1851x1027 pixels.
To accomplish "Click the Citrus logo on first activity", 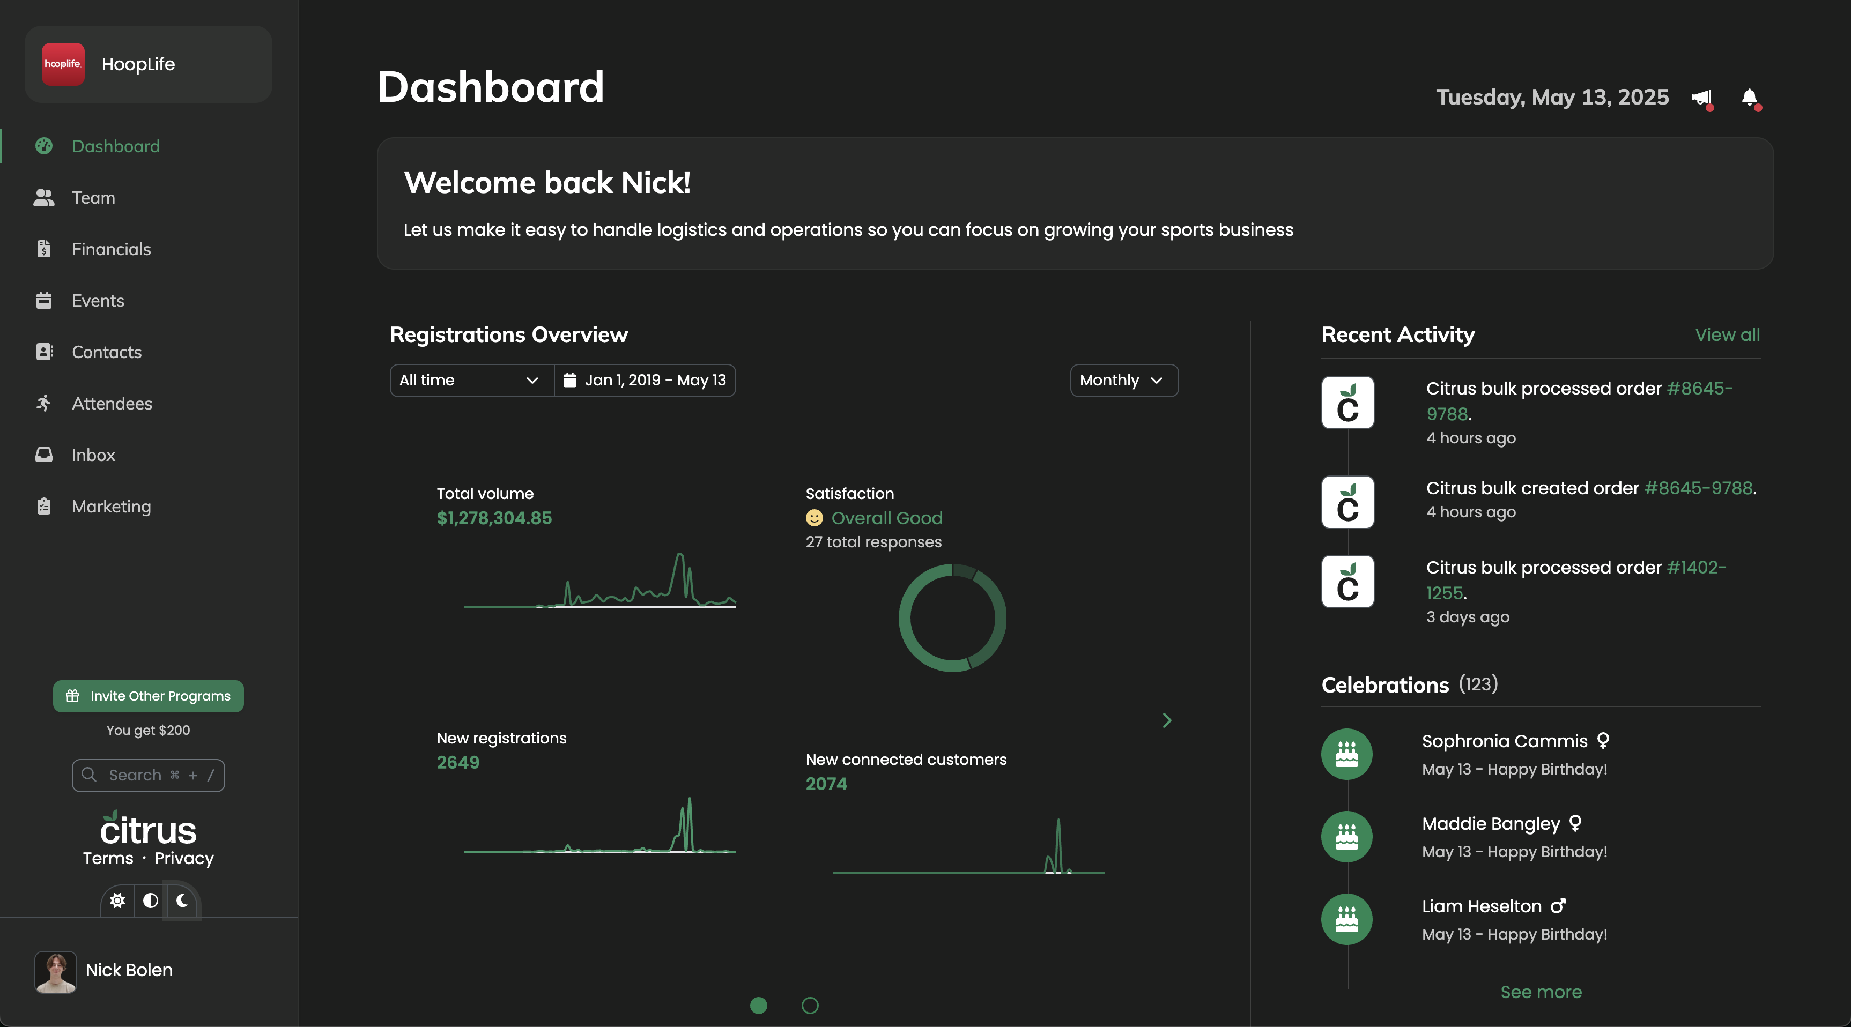I will (x=1347, y=403).
